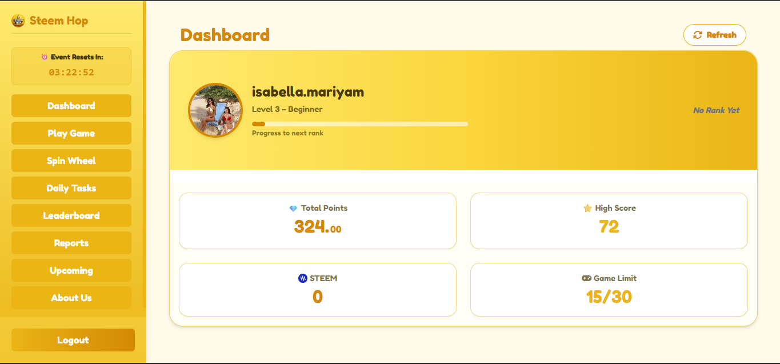
Task: View the Leaderboard page
Action: coord(71,215)
